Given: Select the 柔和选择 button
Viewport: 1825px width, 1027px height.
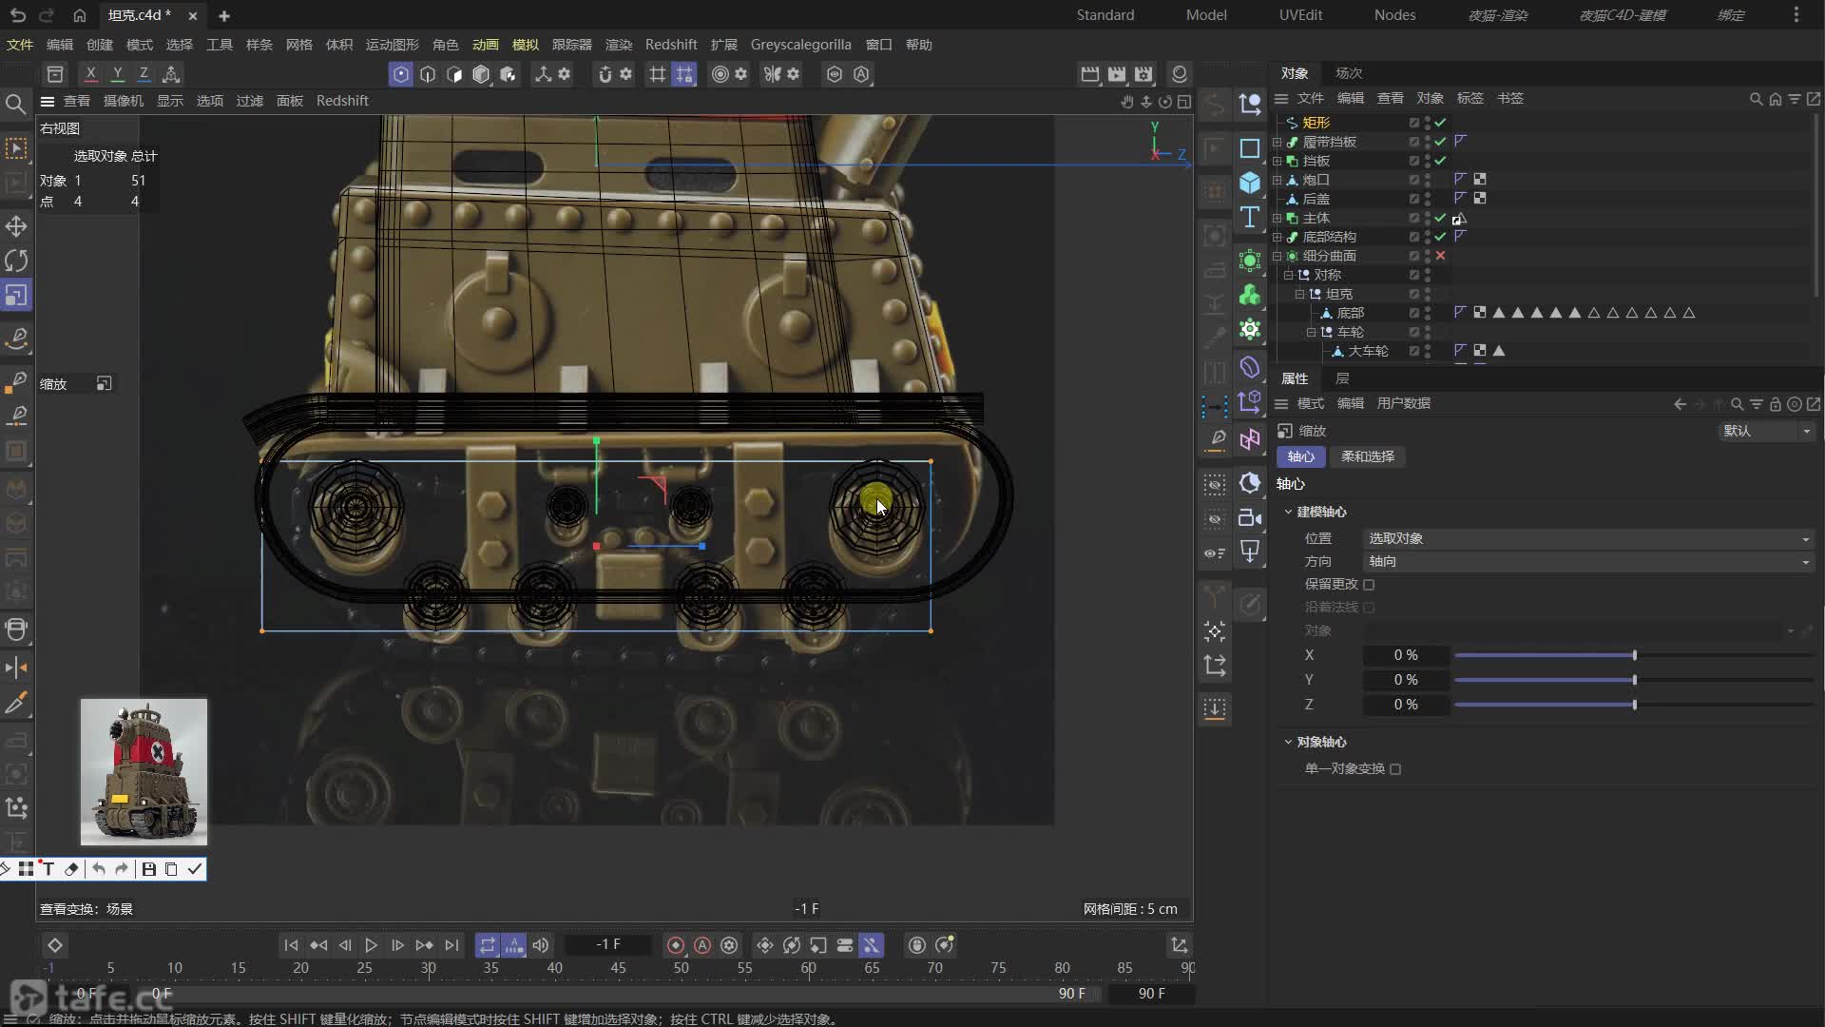Looking at the screenshot, I should pyautogui.click(x=1367, y=457).
